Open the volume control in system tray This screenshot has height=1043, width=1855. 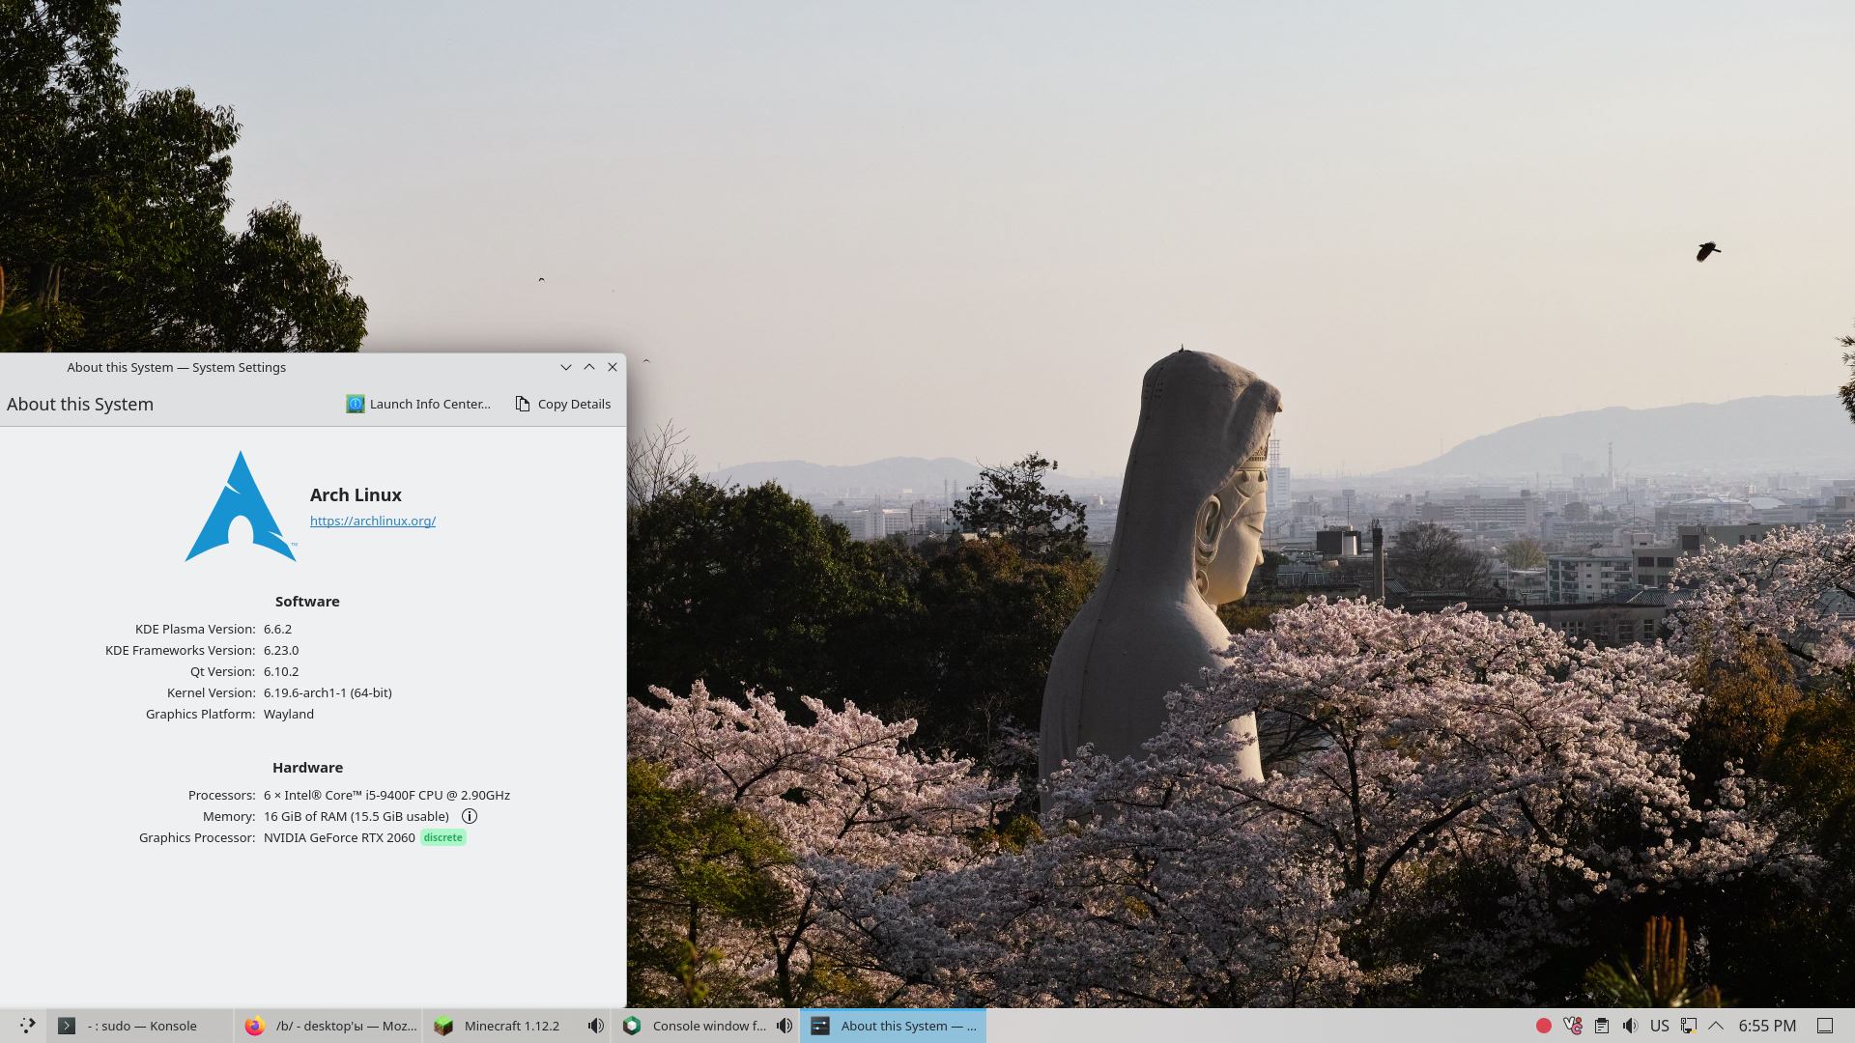coord(1631,1026)
